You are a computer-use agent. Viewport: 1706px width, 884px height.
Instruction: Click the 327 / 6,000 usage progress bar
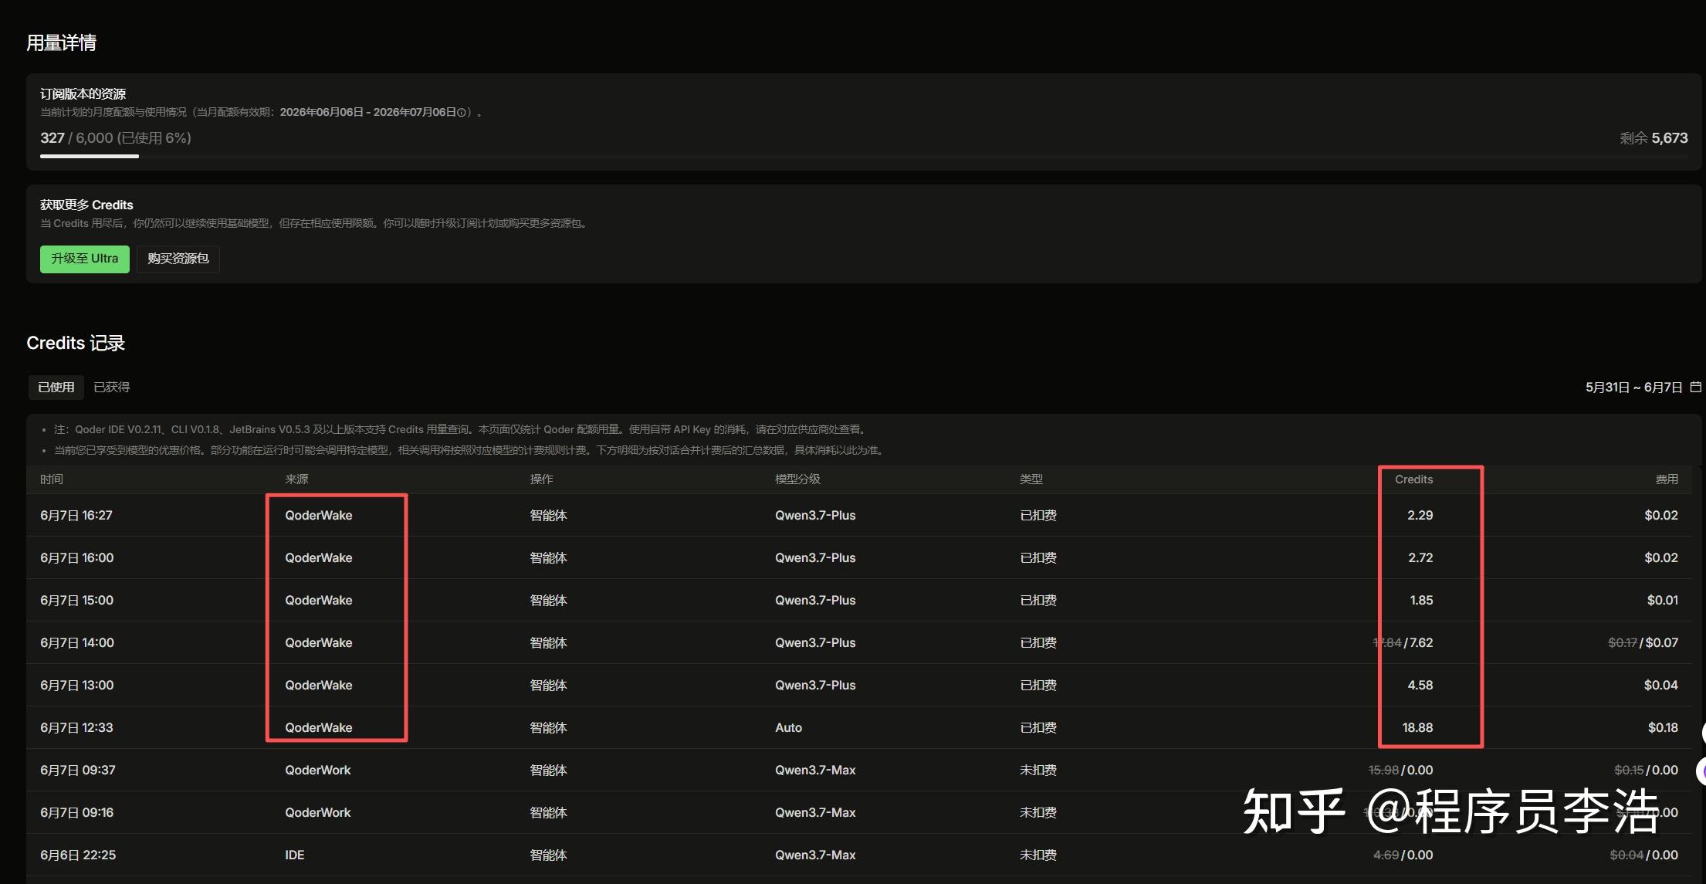[x=864, y=156]
